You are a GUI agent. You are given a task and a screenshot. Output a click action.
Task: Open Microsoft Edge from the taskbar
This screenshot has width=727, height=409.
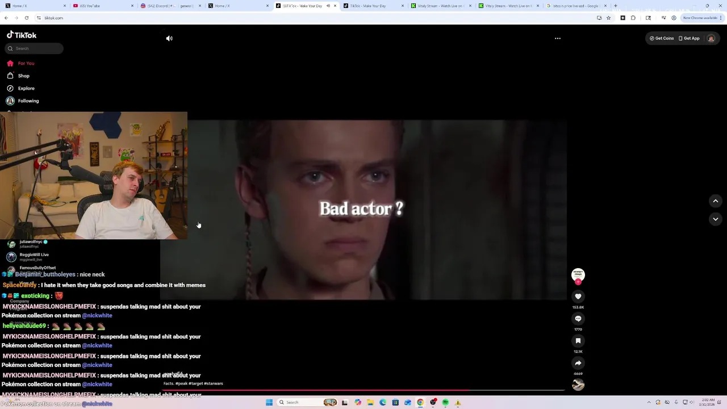click(x=383, y=402)
